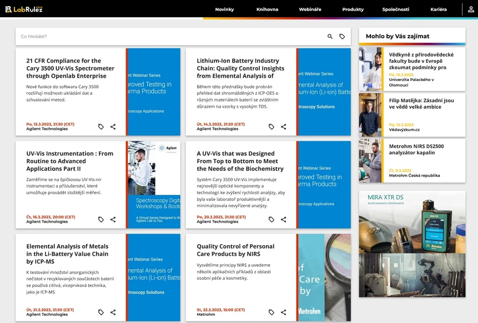Open the Novinky menu
The width and height of the screenshot is (478, 323).
click(x=224, y=9)
